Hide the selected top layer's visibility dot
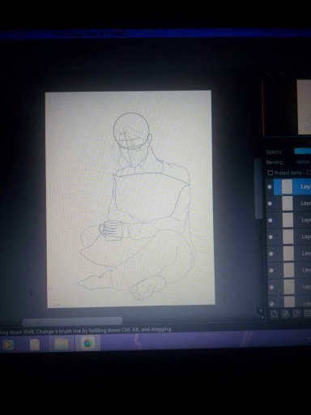The width and height of the screenshot is (311, 415). tap(270, 186)
